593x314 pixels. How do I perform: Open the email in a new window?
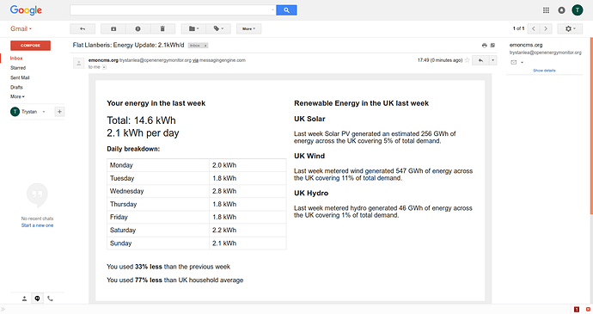[492, 46]
